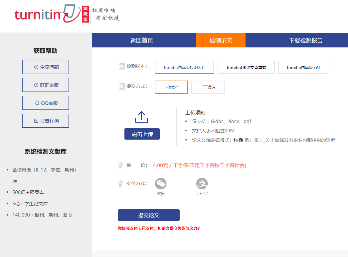348x257 pixels.
Task: Click 140,000＋报刊、期刊、图书 list item
Action: 42,215
